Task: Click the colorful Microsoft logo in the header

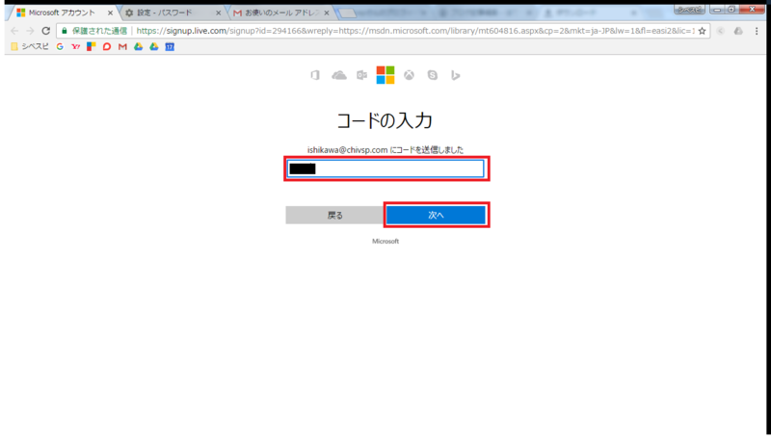Action: (385, 75)
